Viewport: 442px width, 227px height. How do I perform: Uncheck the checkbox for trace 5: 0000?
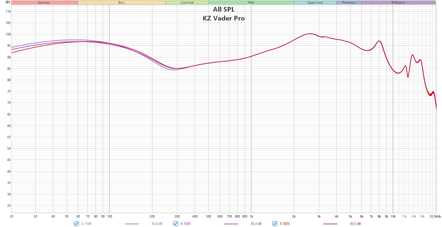point(275,224)
